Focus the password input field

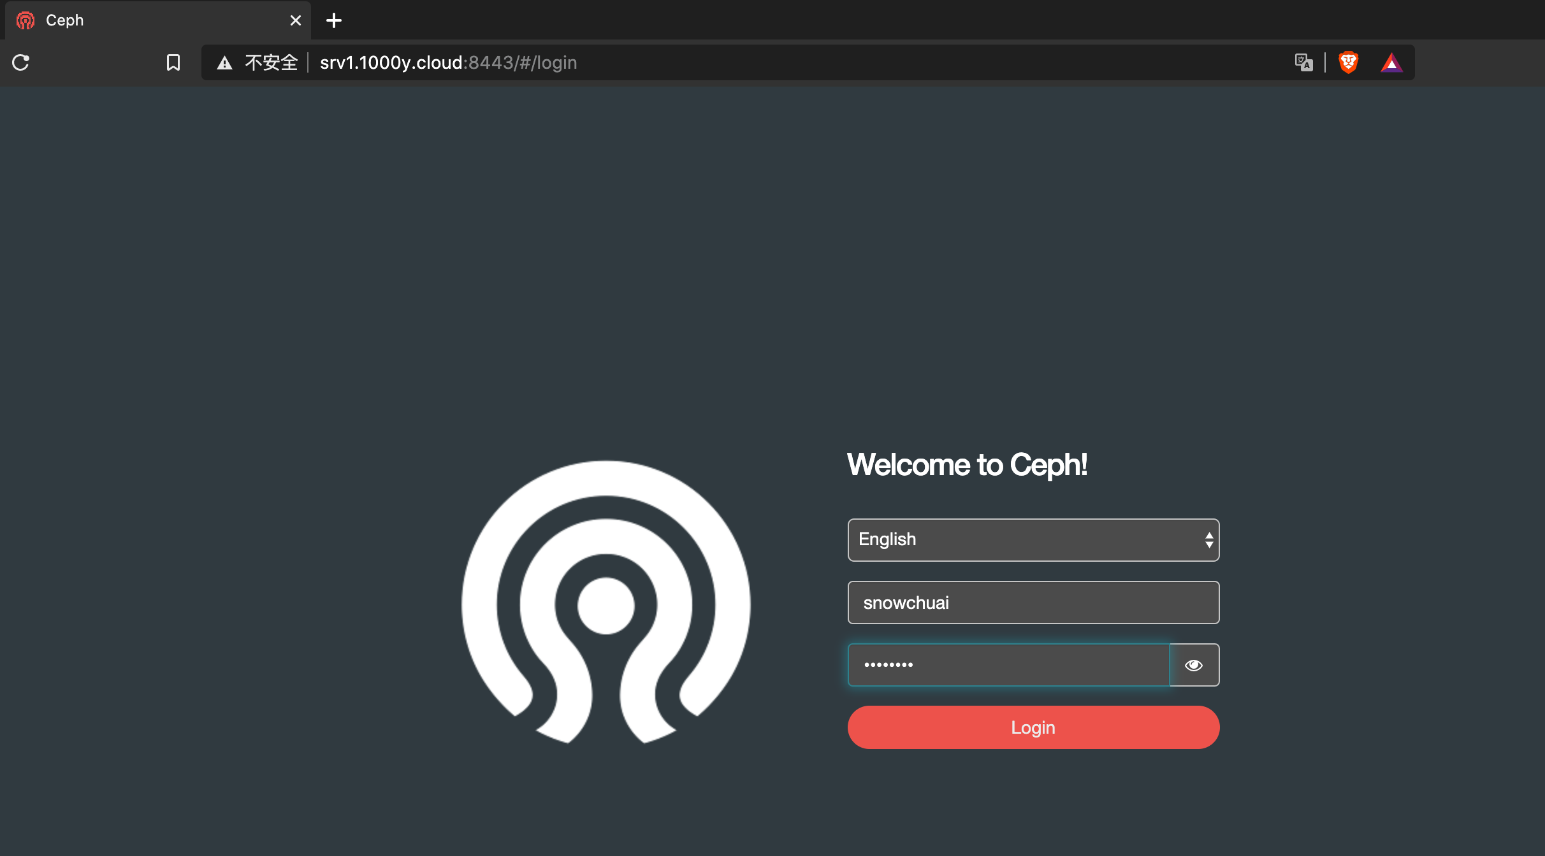(x=1009, y=665)
